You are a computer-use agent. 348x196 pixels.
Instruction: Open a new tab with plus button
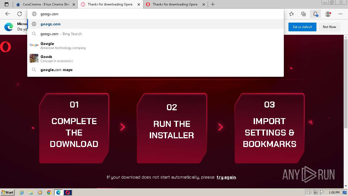click(213, 4)
